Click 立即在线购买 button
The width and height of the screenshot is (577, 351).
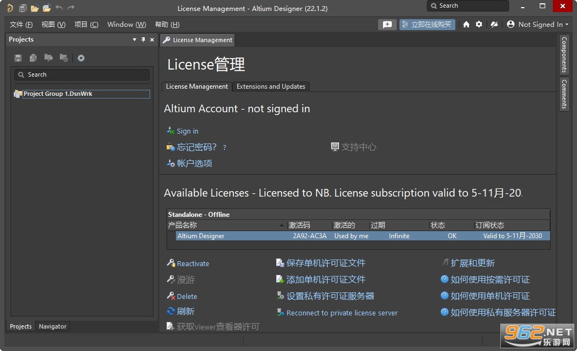427,24
